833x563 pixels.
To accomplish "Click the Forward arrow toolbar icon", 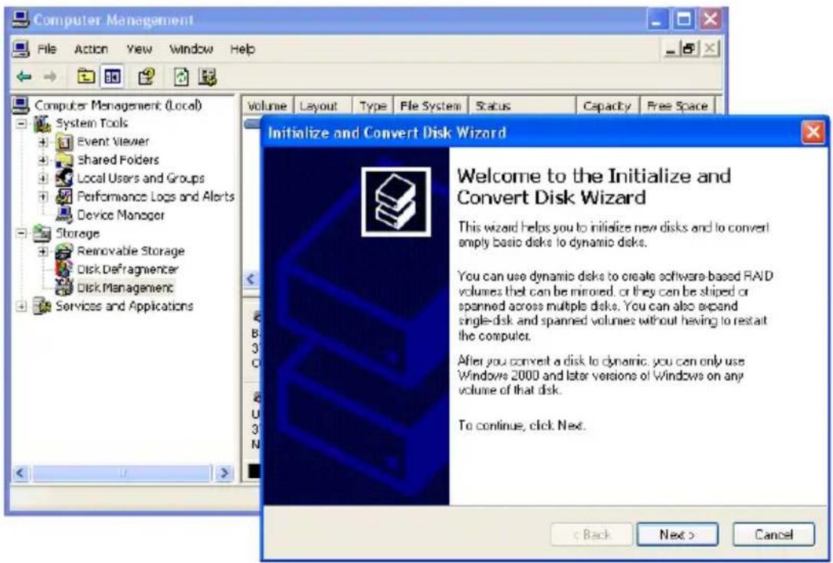I will point(50,77).
